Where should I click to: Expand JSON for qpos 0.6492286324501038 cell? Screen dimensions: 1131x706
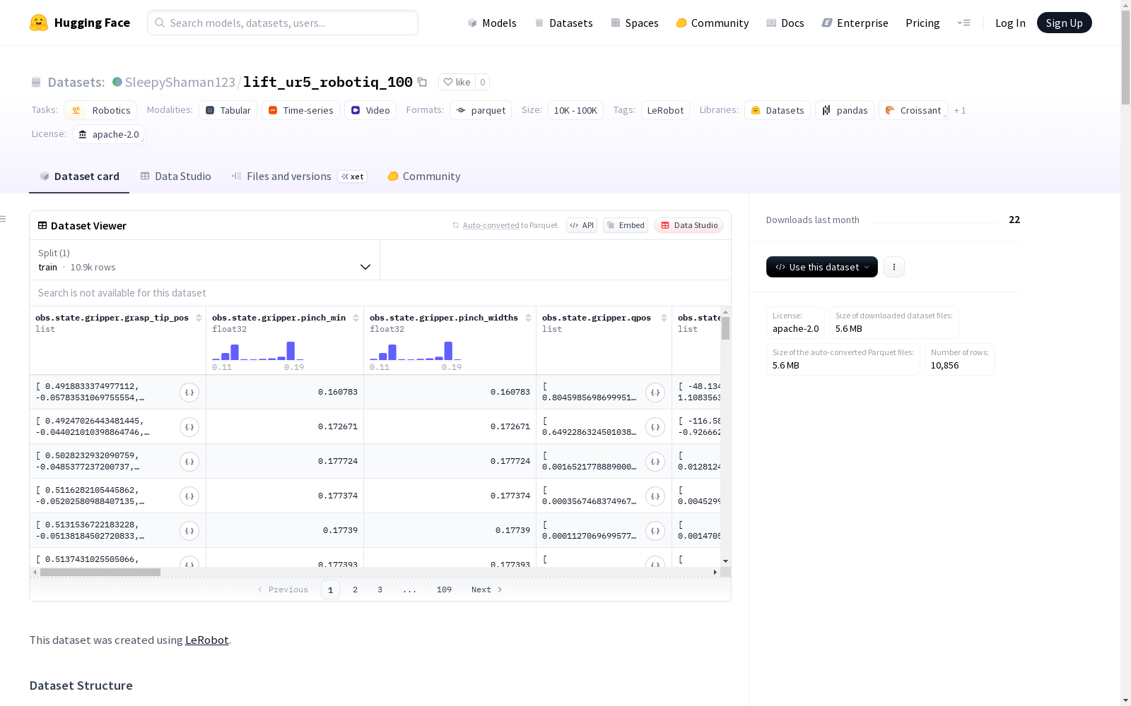click(655, 427)
